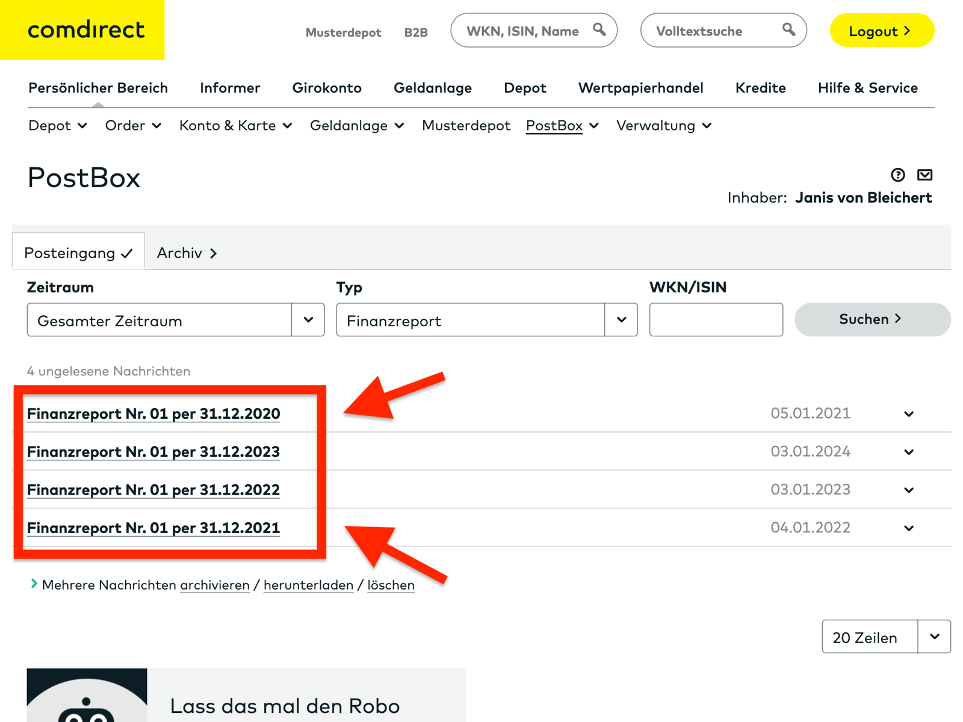Viewport: 963px width, 722px height.
Task: Open Finanzreport Nr. 01 per 31.12.2021
Action: click(153, 528)
